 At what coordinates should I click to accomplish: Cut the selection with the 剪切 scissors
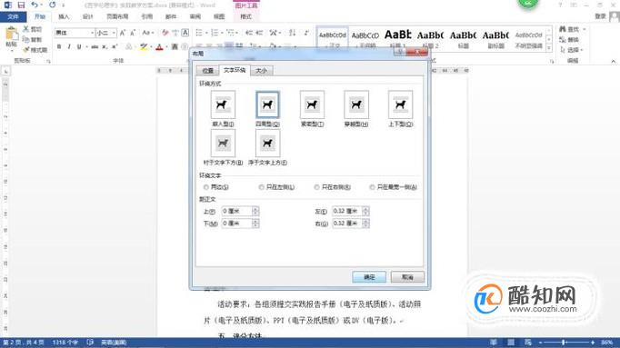pyautogui.click(x=33, y=29)
